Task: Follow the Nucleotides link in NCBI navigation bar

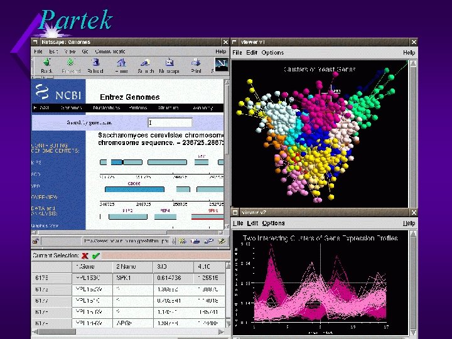Action: pyautogui.click(x=106, y=108)
